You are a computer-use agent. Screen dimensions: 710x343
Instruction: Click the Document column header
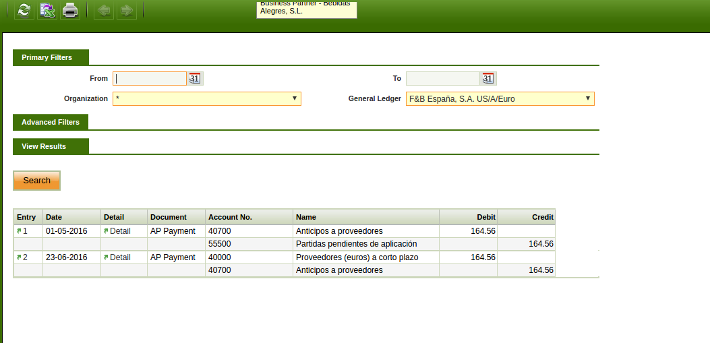(x=176, y=217)
